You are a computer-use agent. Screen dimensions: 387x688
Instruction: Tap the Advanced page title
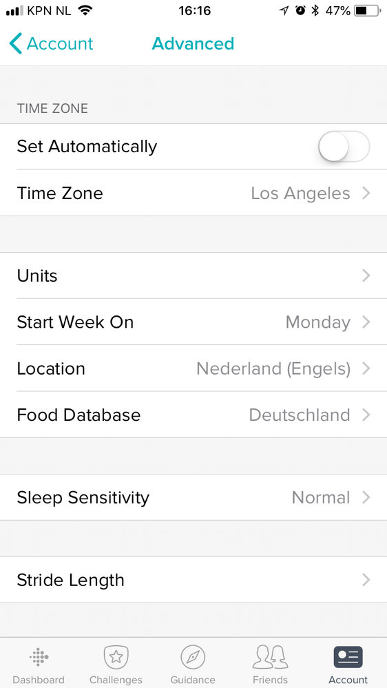tap(193, 44)
